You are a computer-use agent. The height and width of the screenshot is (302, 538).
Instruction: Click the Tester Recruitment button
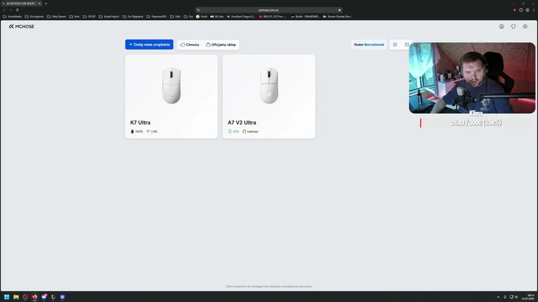[x=369, y=45]
